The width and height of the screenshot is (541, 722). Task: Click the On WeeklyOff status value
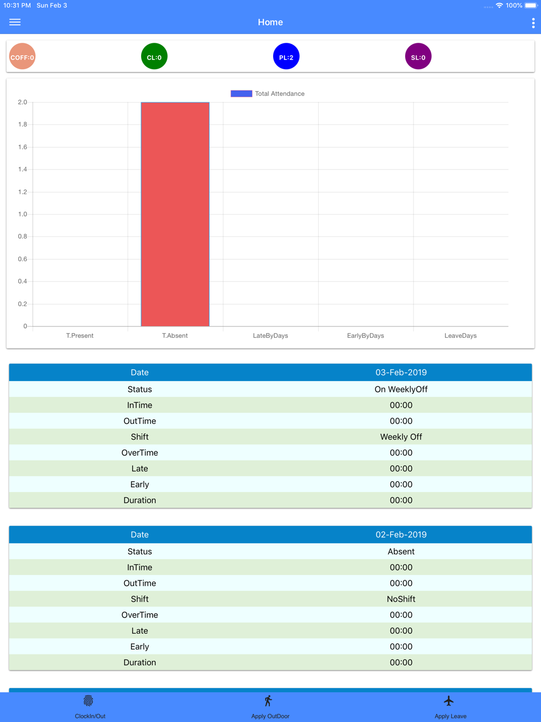click(401, 389)
